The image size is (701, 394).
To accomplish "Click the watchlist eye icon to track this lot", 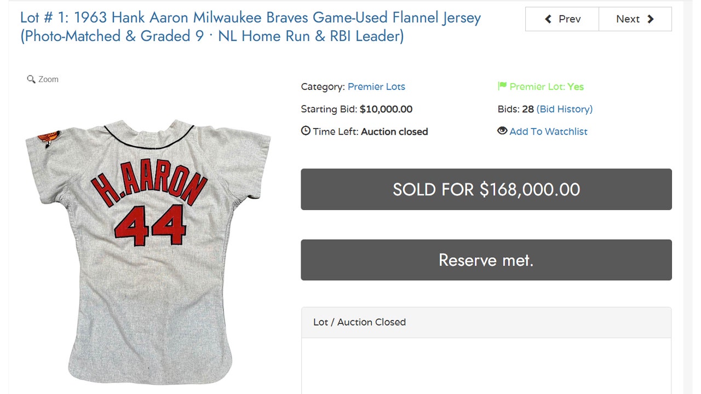I will point(502,131).
